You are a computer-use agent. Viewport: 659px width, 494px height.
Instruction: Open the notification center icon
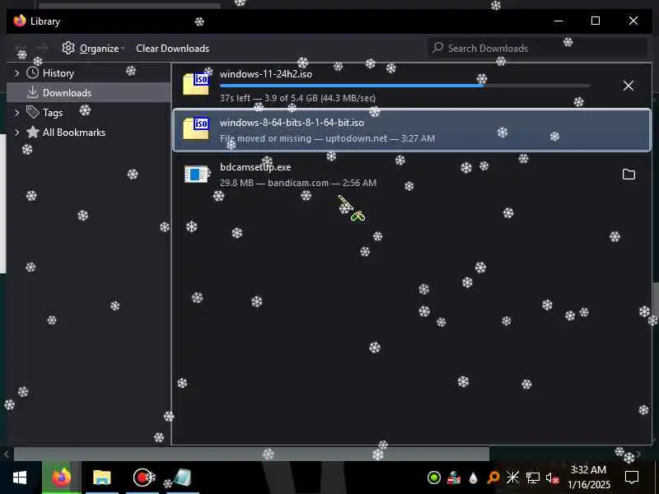coord(631,478)
